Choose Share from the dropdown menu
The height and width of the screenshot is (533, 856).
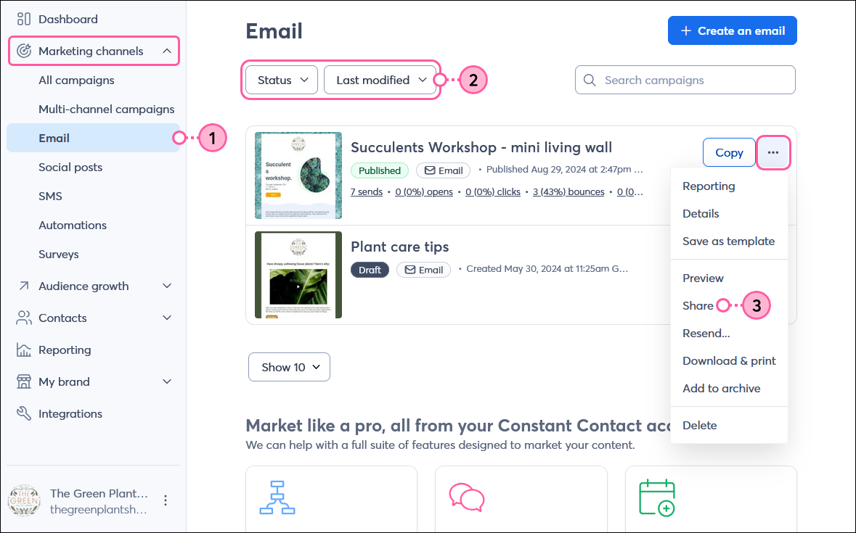[698, 306]
